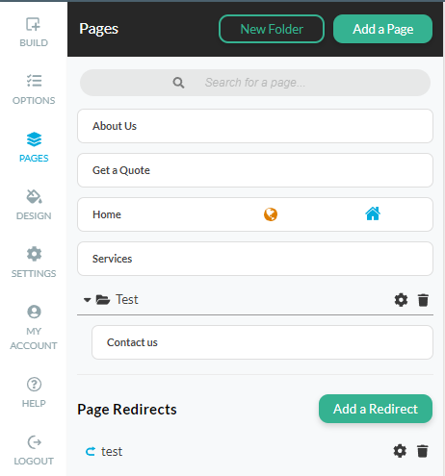Viewport: 445px width, 476px height.
Task: Delete the test redirect with trash icon
Action: 422,451
